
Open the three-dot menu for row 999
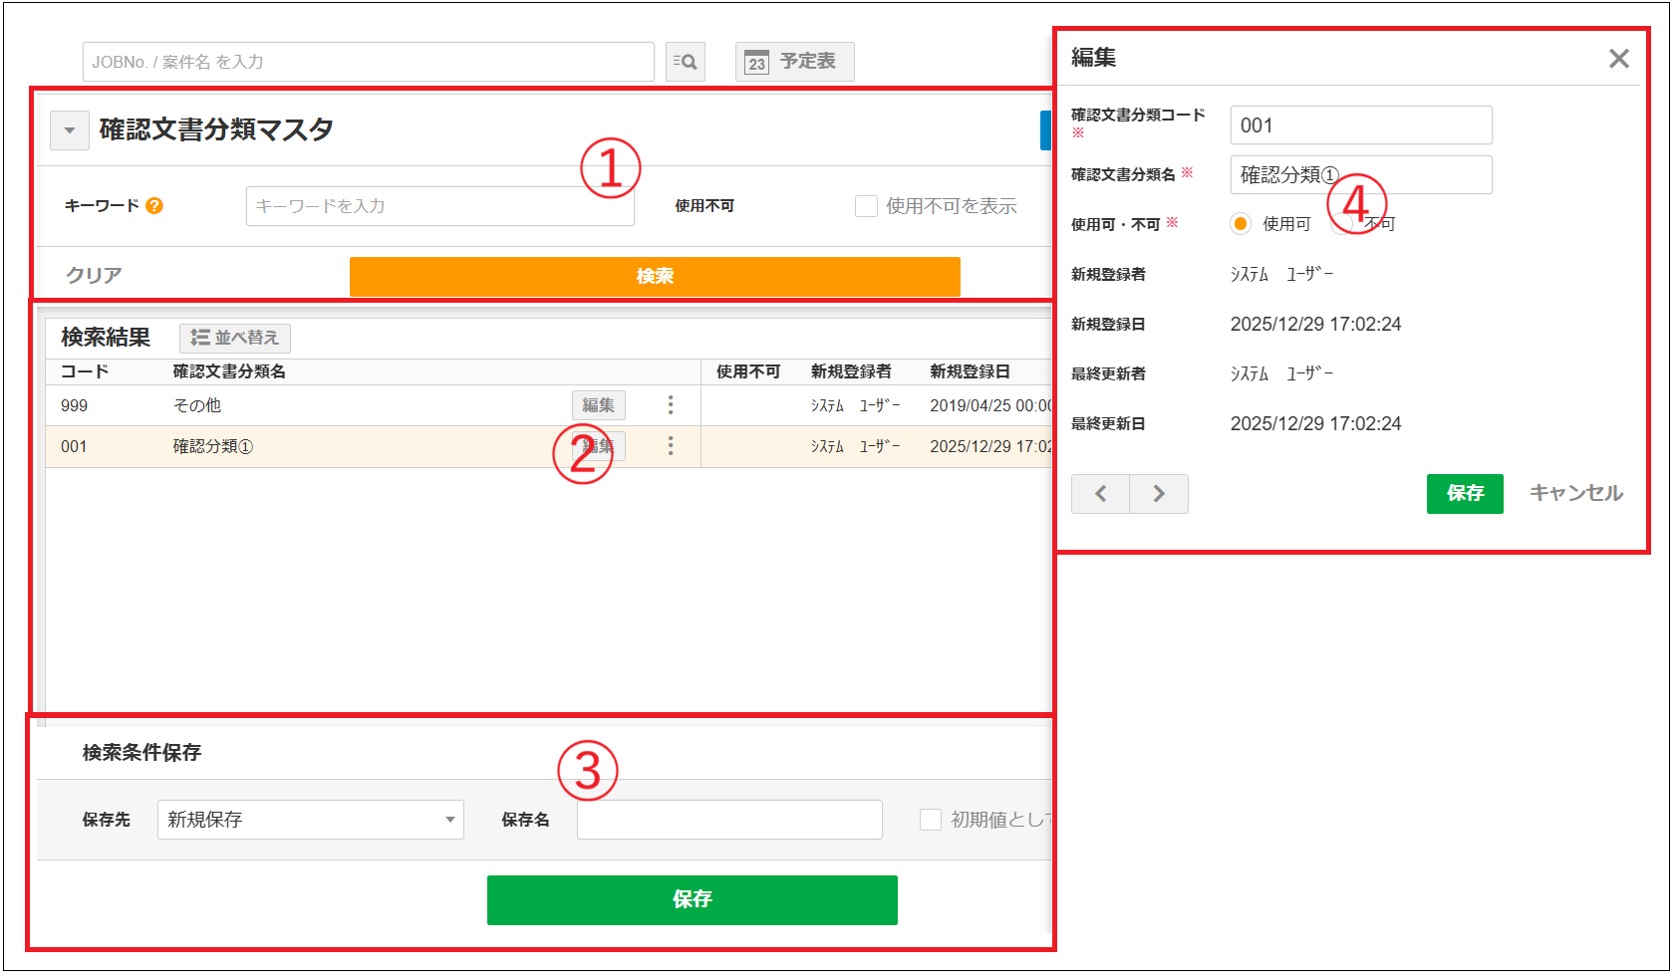[x=671, y=405]
